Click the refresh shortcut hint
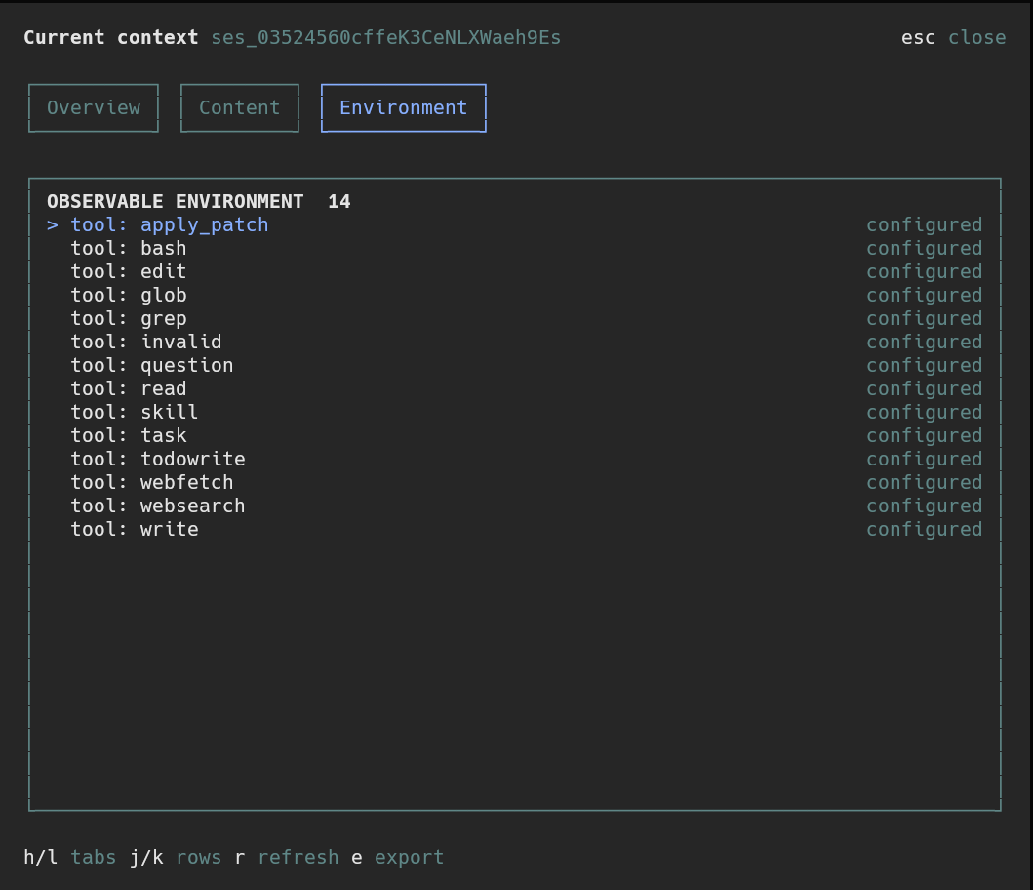This screenshot has width=1033, height=890. pos(287,857)
